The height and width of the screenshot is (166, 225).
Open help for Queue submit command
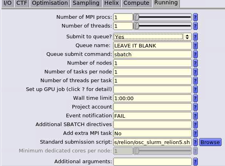tap(195, 54)
